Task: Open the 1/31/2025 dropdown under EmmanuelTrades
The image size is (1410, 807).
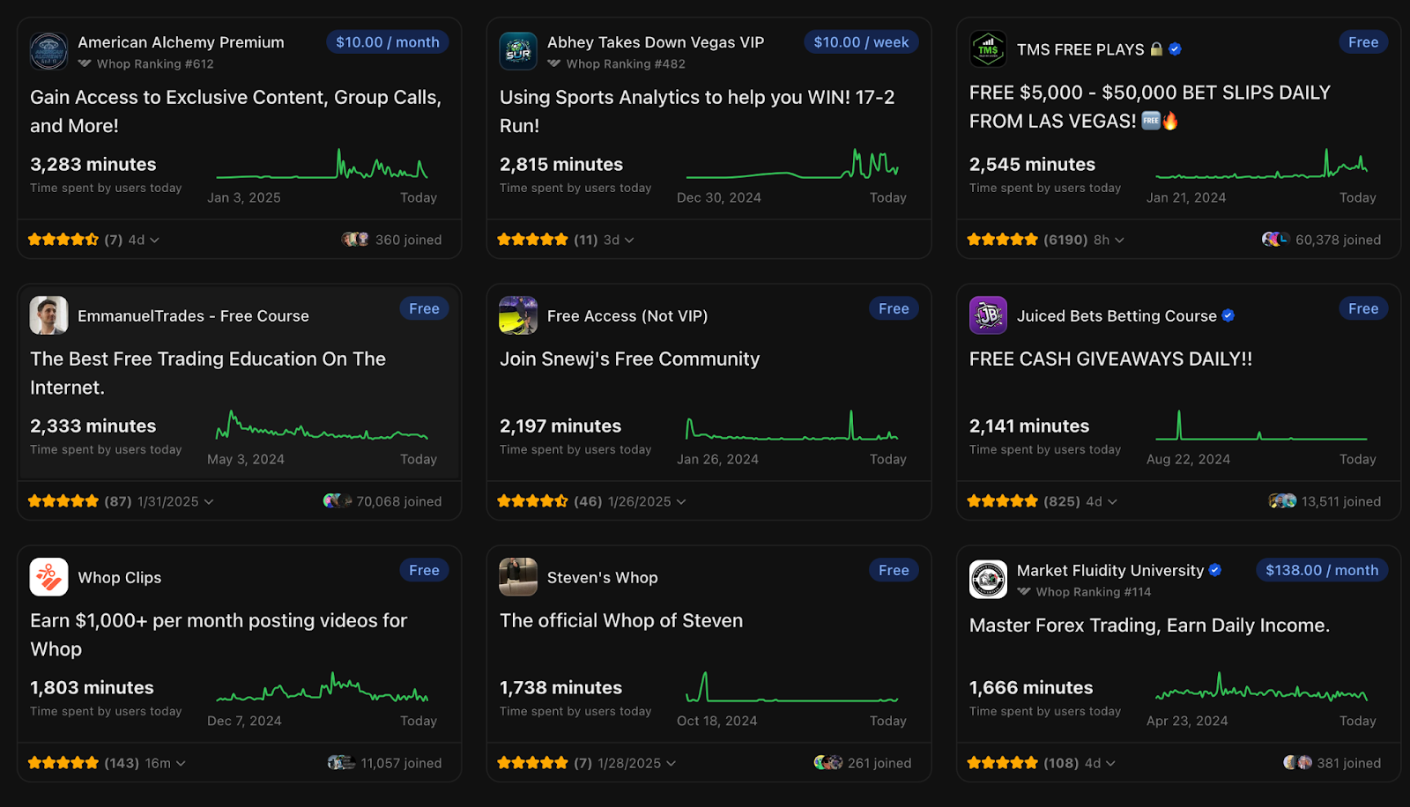Action: (174, 500)
